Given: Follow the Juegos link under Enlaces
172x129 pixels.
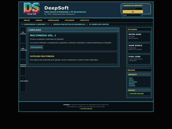Looking at the screenshot, I should (x=131, y=80).
